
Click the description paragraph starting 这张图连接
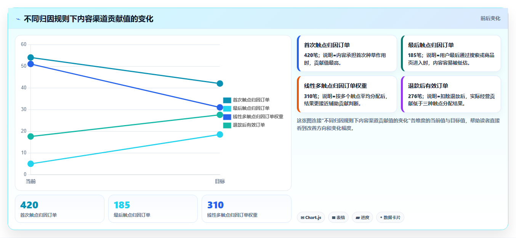398,124
